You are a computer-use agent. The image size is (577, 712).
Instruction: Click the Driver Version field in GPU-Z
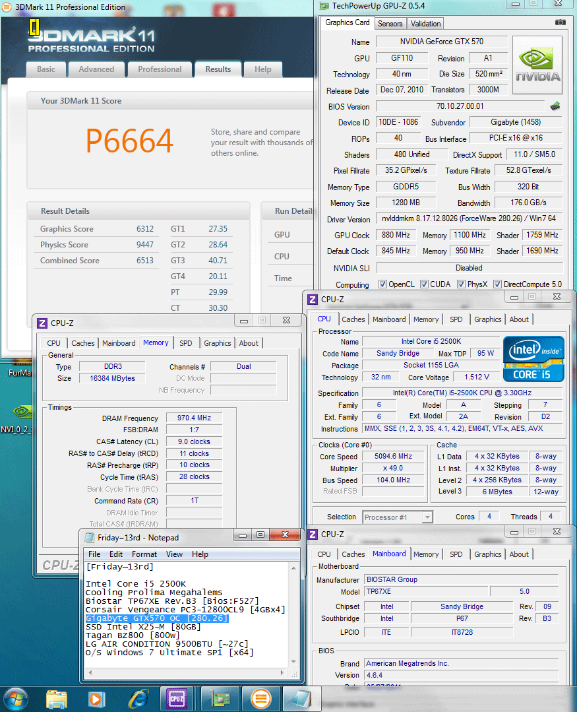pos(469,218)
